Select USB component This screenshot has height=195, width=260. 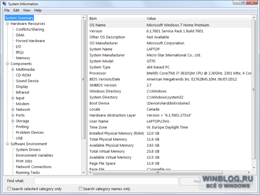pyautogui.click(x=19, y=138)
